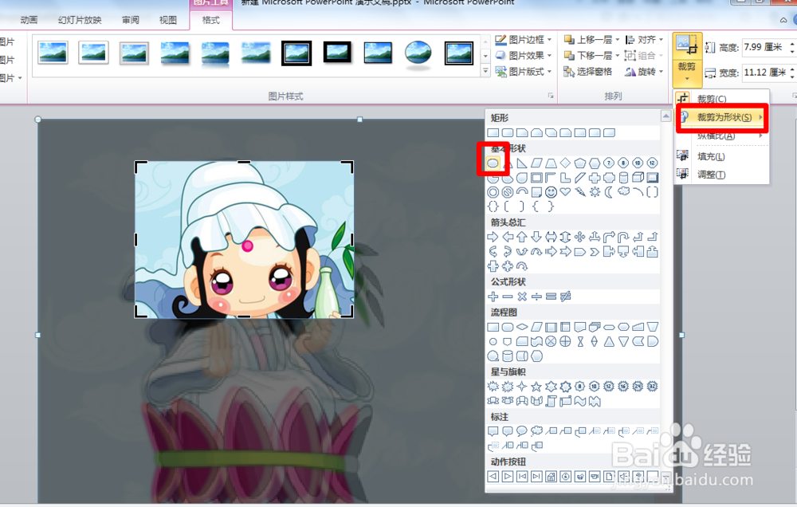
Task: Choose the right arrow block shape
Action: (493, 237)
